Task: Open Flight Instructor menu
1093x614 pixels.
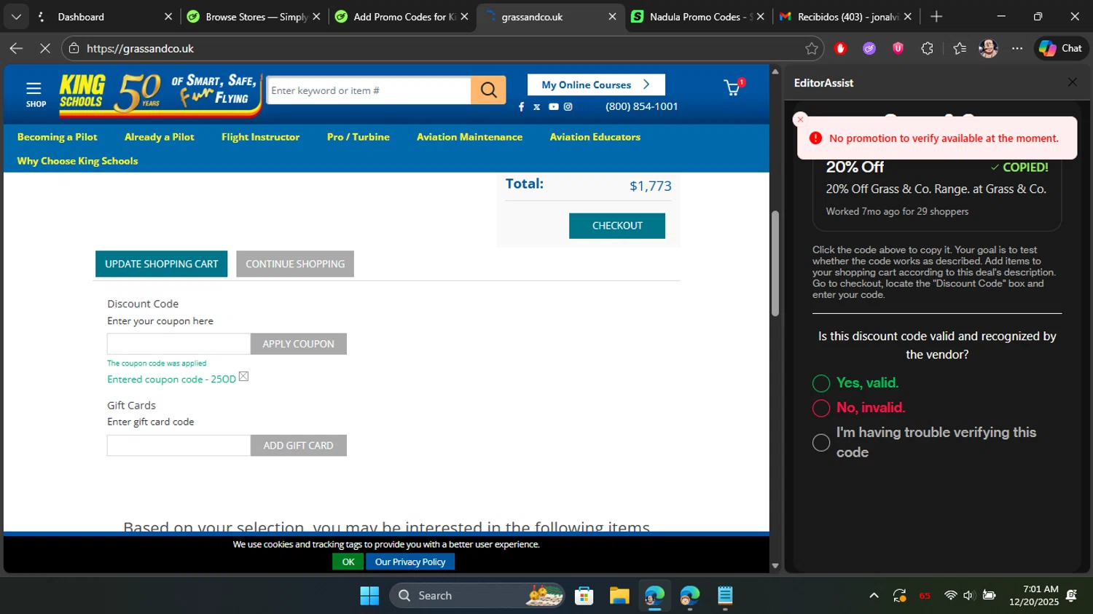Action: (x=260, y=137)
